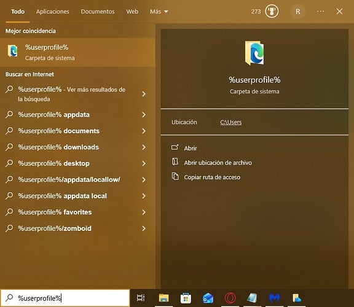This screenshot has width=354, height=307.
Task: Open File Explorer from the taskbar
Action: pyautogui.click(x=163, y=298)
